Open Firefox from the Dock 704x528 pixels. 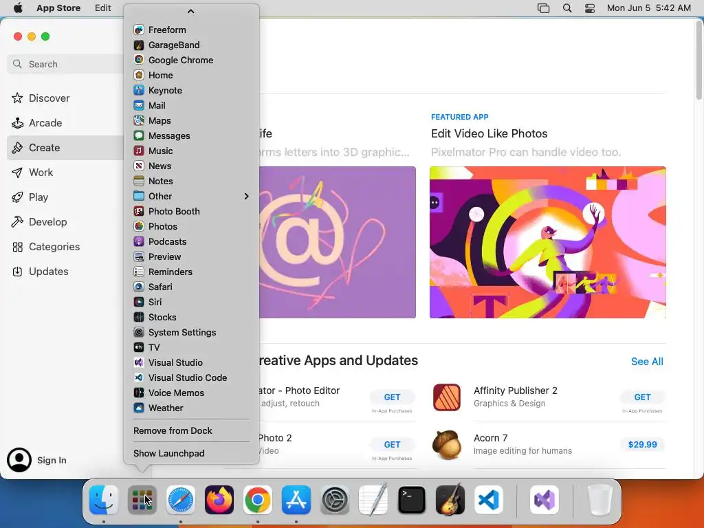[x=219, y=500]
